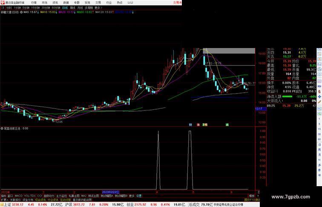Switch to 5分钟 period
Image resolution: width=322 pixels, height=207 pixels.
coord(26,8)
